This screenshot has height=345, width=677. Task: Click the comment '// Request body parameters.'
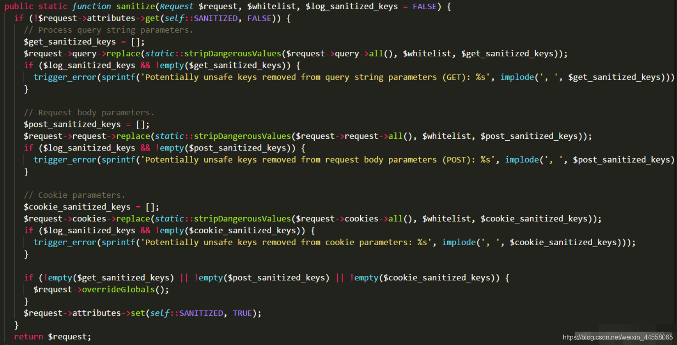(89, 112)
